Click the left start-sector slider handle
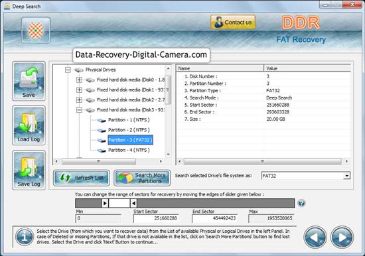The width and height of the screenshot is (365, 256). tap(105, 204)
